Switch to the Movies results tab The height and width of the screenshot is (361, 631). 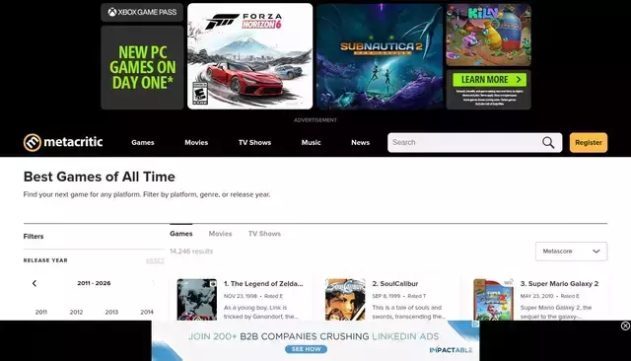pos(220,234)
